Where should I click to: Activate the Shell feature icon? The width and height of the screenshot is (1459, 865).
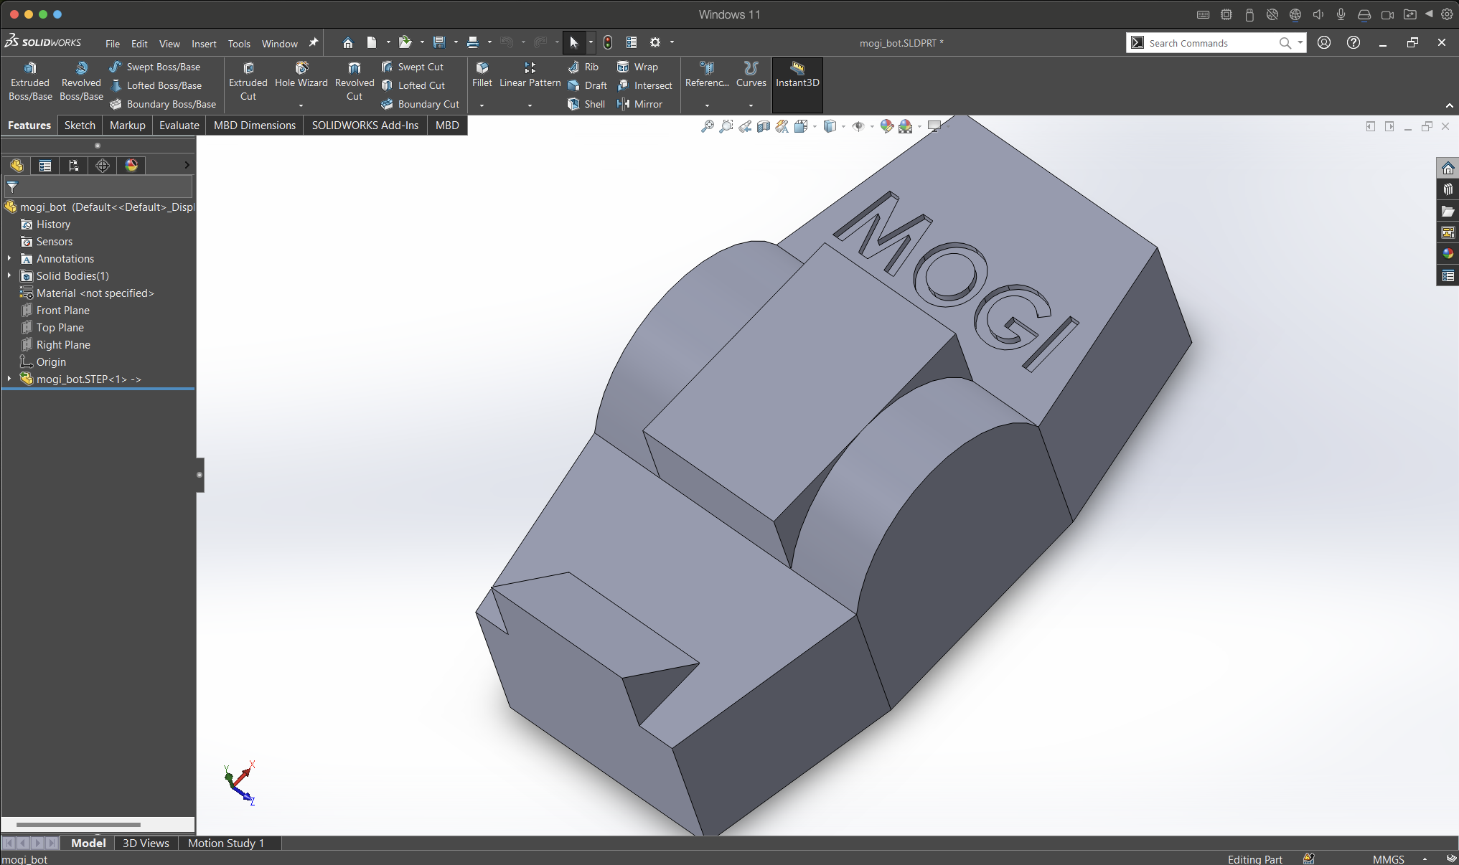573,104
